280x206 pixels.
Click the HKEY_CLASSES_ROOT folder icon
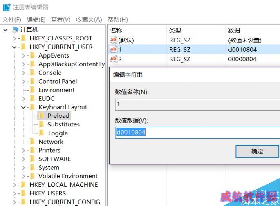pos(23,38)
